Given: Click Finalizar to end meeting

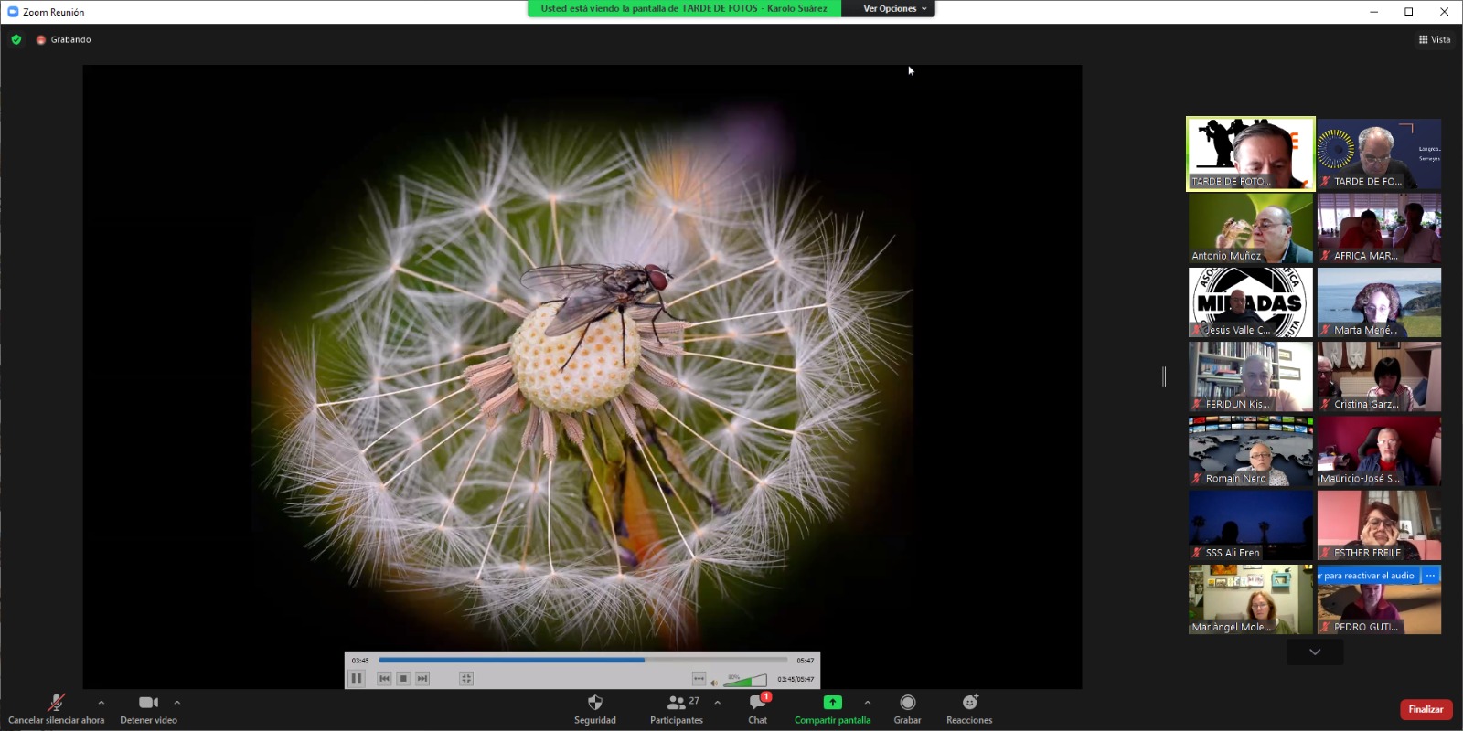Looking at the screenshot, I should (1426, 709).
